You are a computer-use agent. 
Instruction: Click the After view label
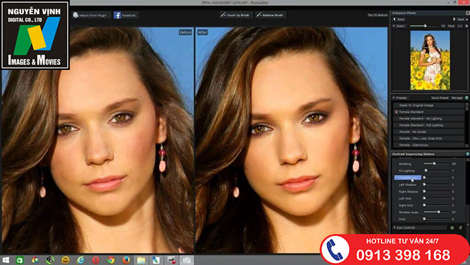coord(202,32)
